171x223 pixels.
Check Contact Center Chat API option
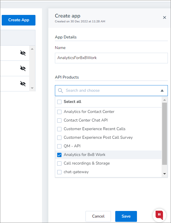tap(59, 120)
